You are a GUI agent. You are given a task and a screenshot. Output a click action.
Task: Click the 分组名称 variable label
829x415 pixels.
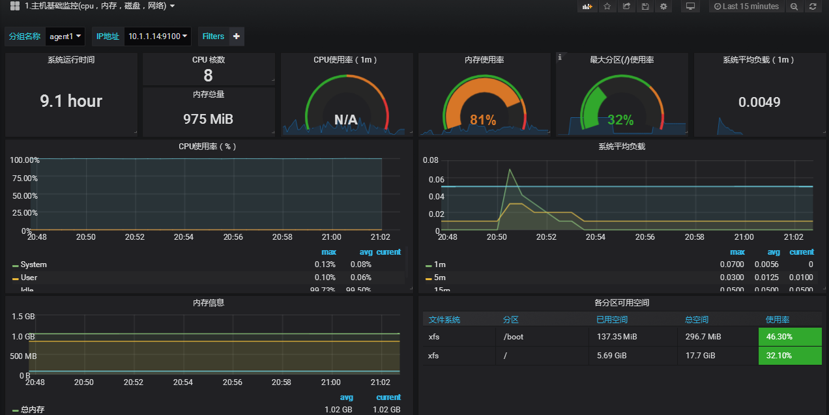point(25,36)
